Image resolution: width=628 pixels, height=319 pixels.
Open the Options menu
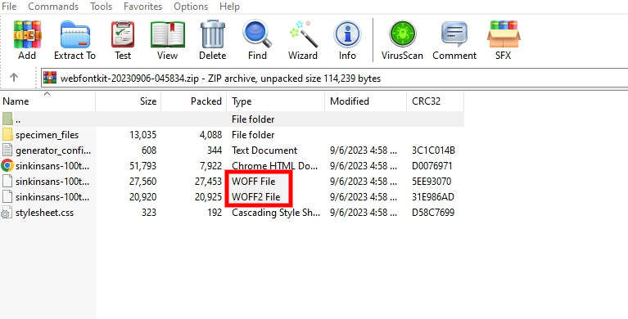coord(191,7)
